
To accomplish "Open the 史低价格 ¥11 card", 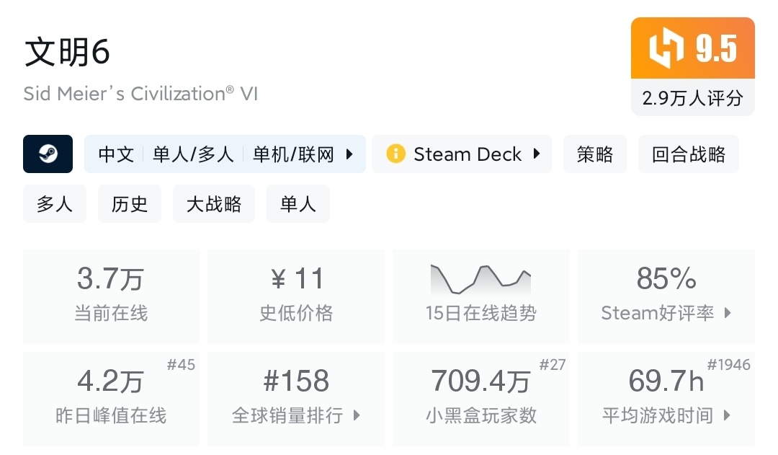I will point(296,296).
